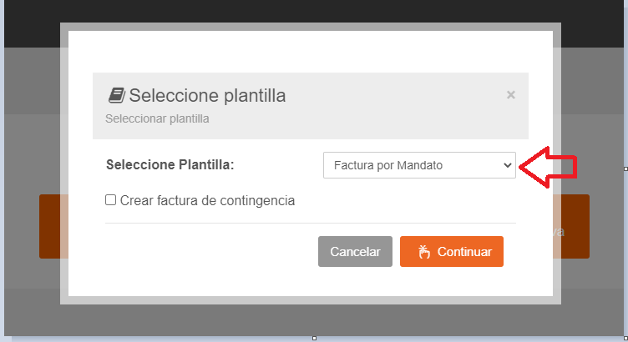This screenshot has height=342, width=628.
Task: Close the dialog with the X icon
Action: click(x=510, y=95)
